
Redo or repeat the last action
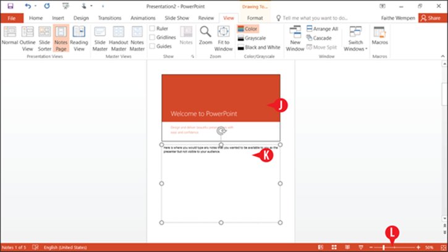[x=47, y=6]
